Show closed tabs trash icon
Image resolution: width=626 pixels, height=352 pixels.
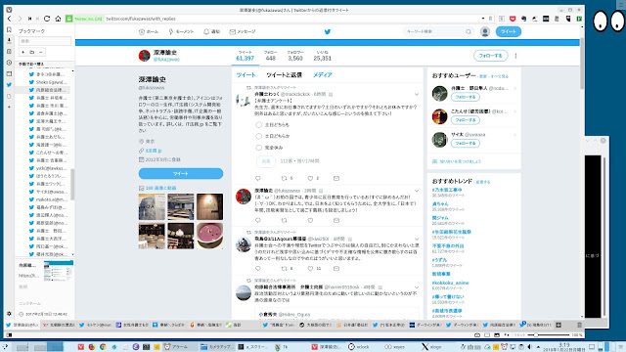coord(579,325)
